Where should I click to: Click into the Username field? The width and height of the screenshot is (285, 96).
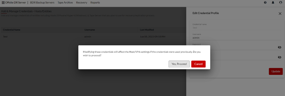pos(237,38)
